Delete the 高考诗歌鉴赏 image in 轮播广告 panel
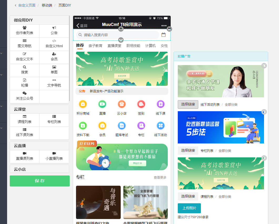This screenshot has height=224, width=279. [264, 158]
